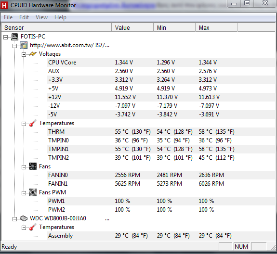Click the Max column header

[217, 28]
